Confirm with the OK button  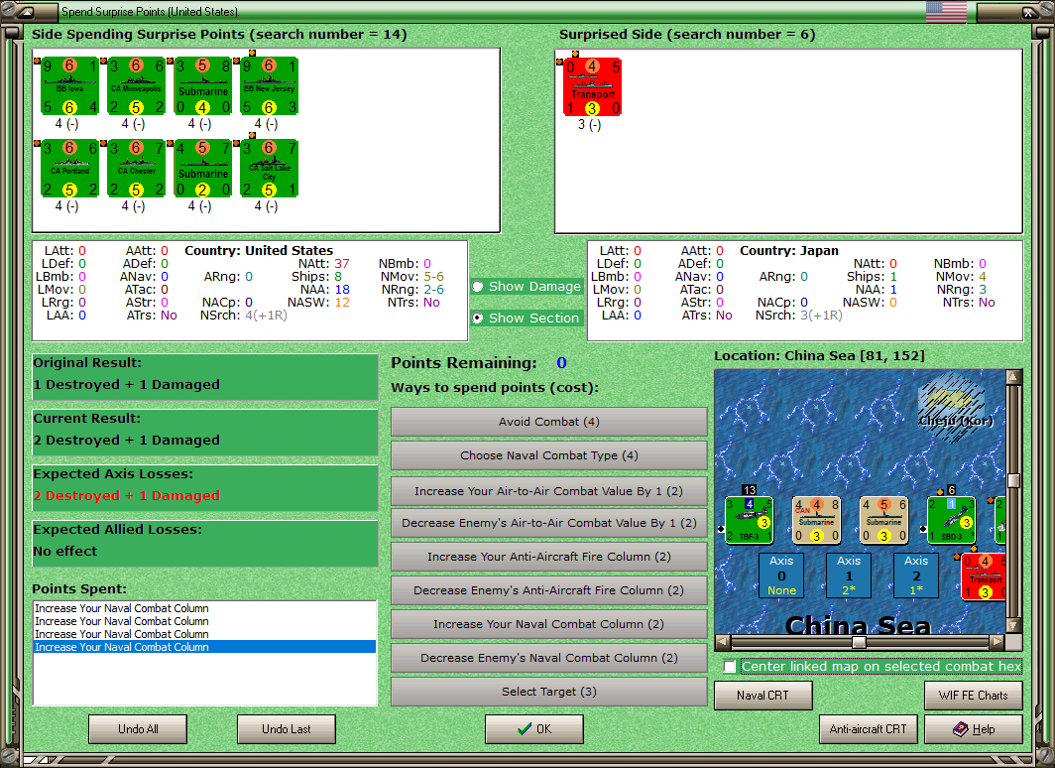coord(534,729)
